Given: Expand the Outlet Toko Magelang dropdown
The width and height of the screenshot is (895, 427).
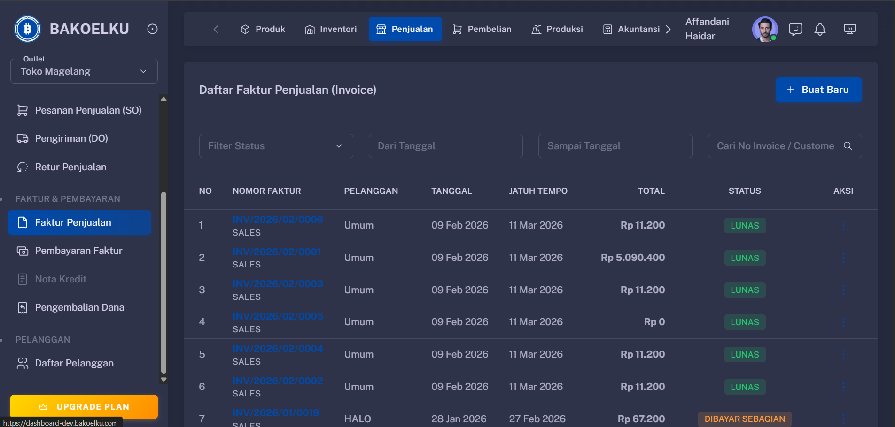Looking at the screenshot, I should pyautogui.click(x=84, y=71).
